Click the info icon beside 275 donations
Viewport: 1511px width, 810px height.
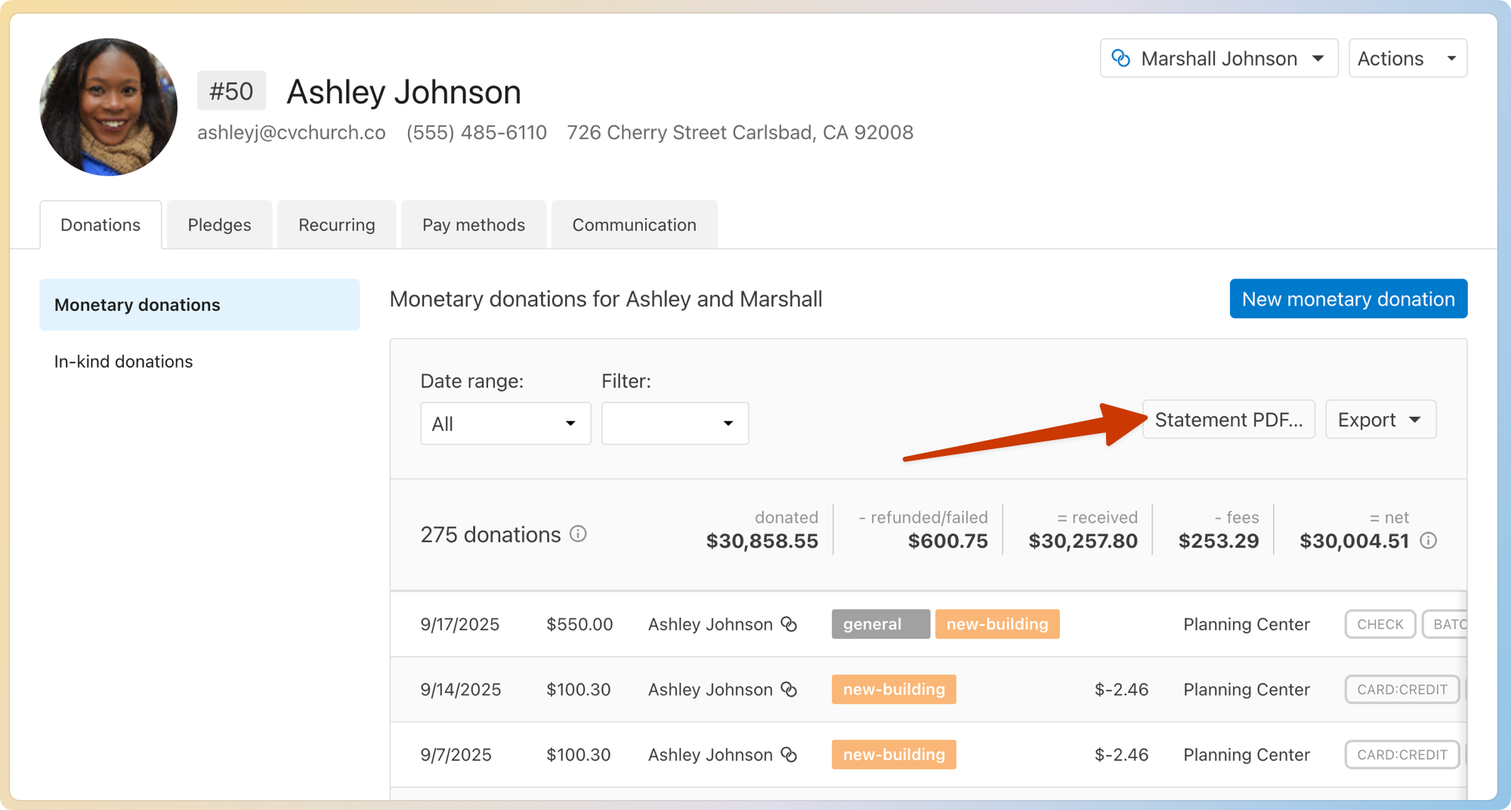tap(578, 534)
